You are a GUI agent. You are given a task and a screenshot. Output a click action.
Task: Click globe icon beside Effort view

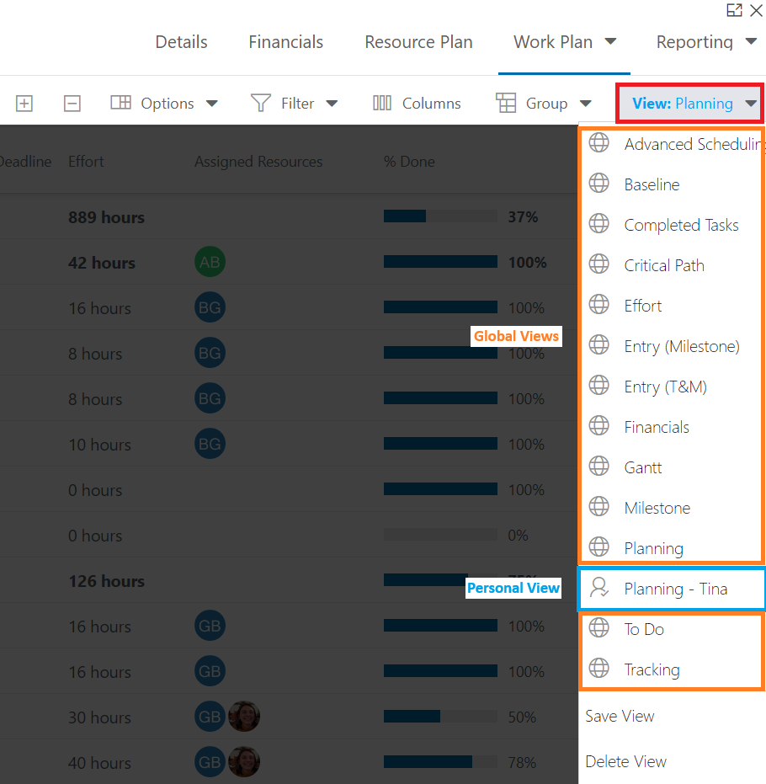pos(598,304)
